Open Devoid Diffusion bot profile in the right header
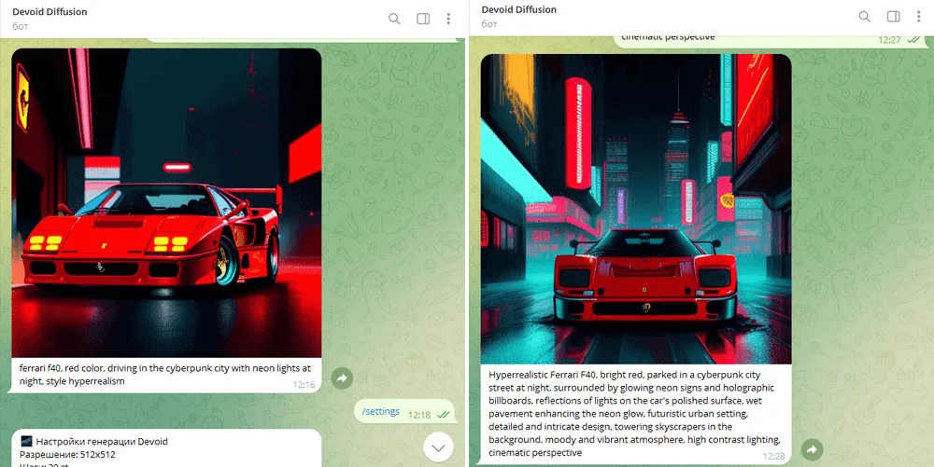934x467 pixels. click(x=519, y=9)
